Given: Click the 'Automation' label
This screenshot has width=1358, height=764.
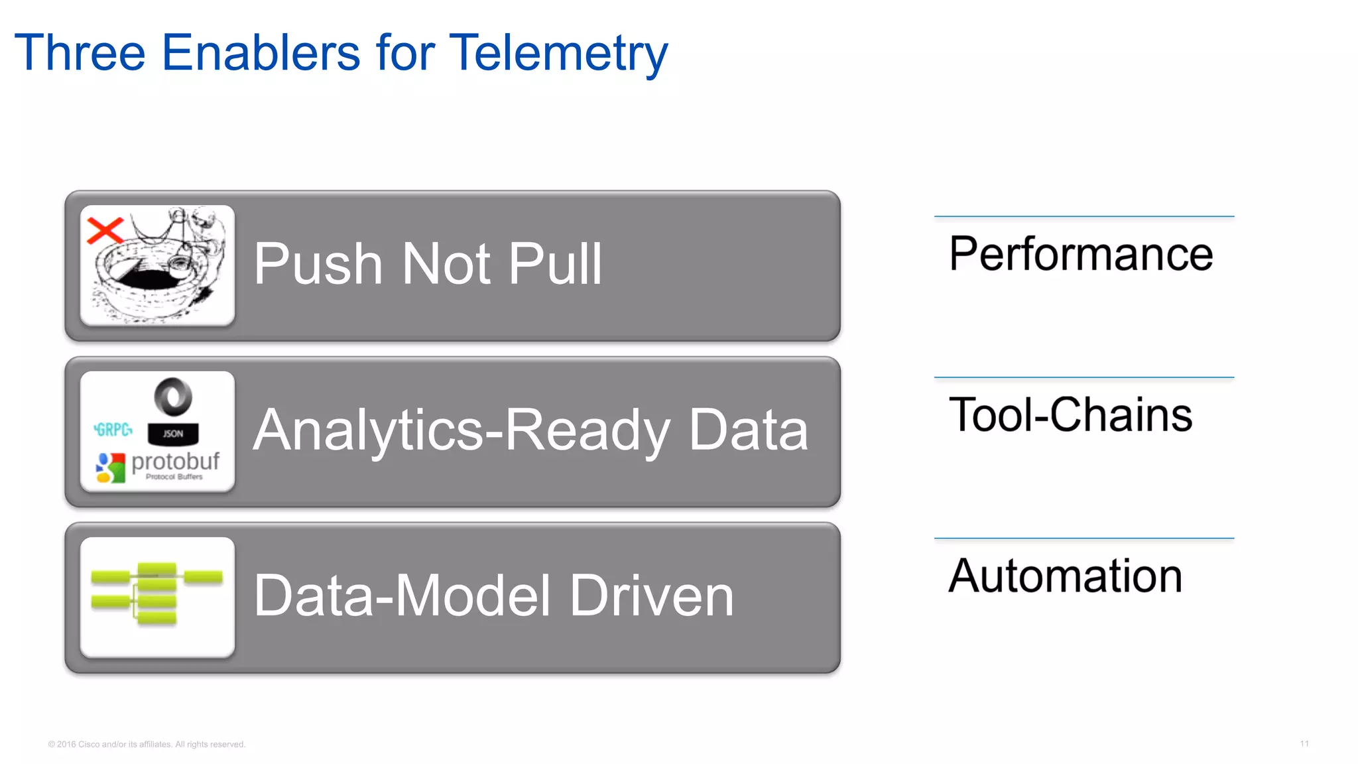Looking at the screenshot, I should (x=1065, y=576).
